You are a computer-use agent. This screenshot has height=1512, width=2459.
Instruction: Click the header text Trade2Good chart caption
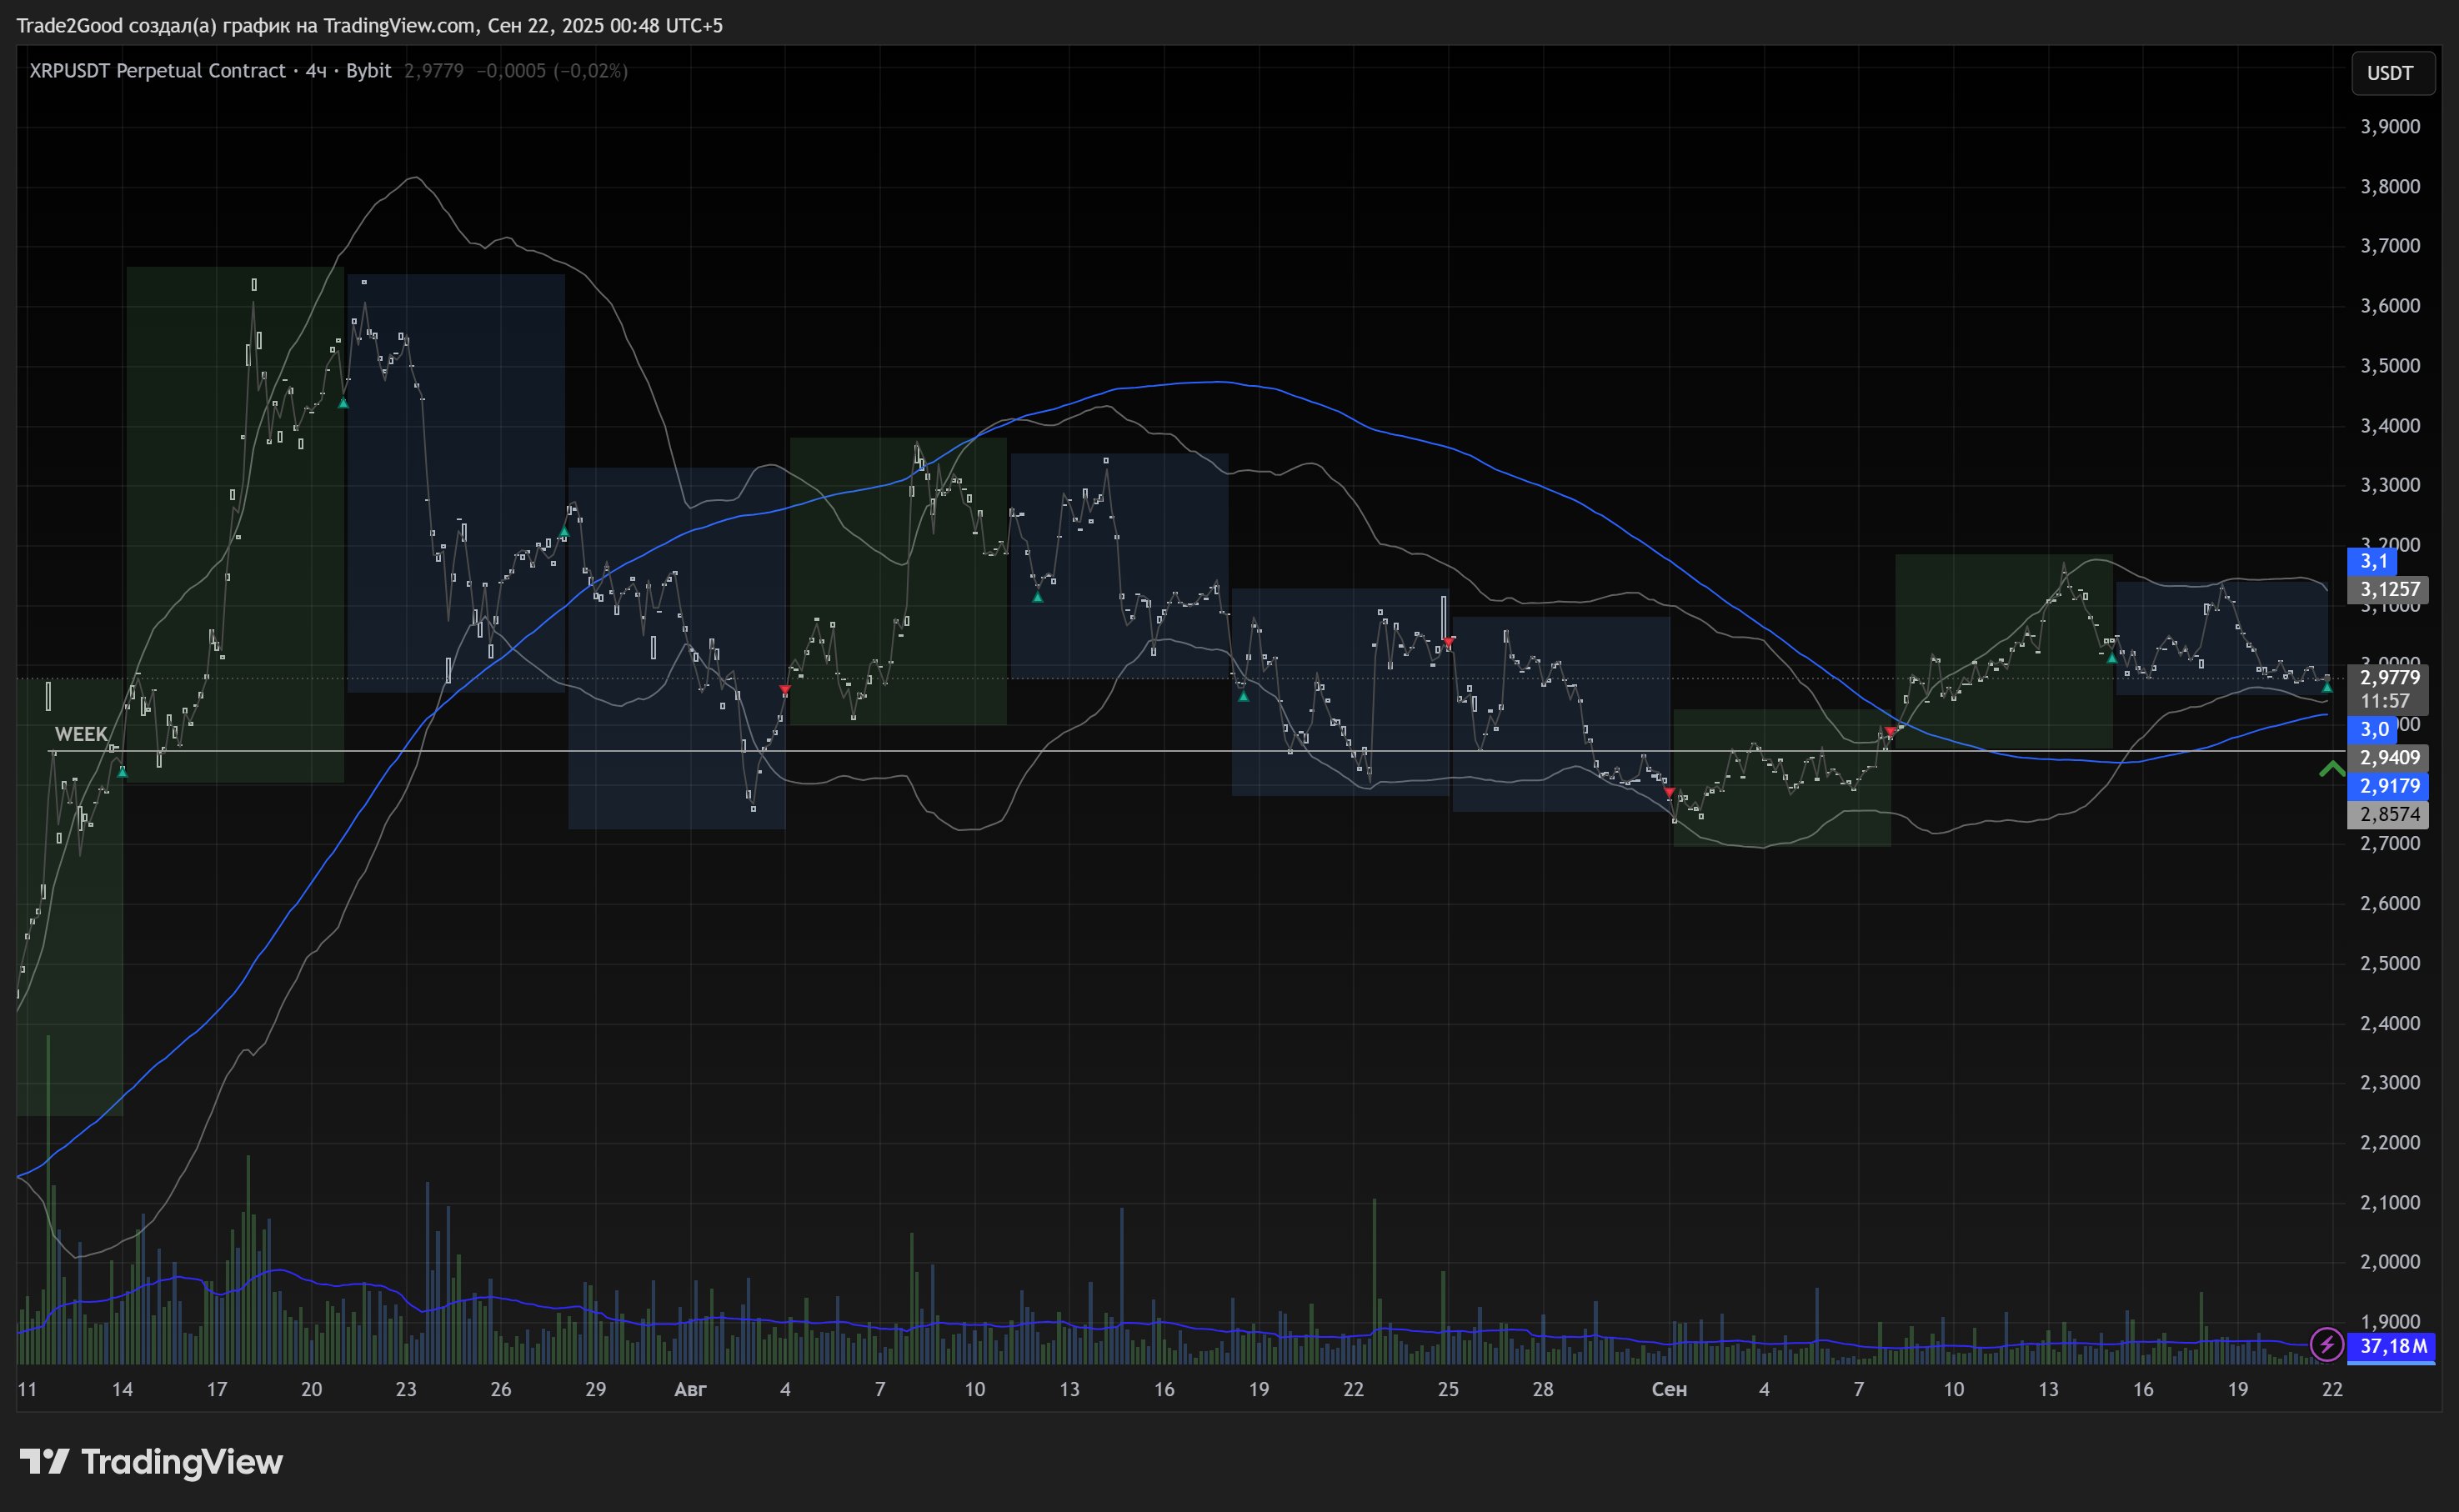click(369, 25)
